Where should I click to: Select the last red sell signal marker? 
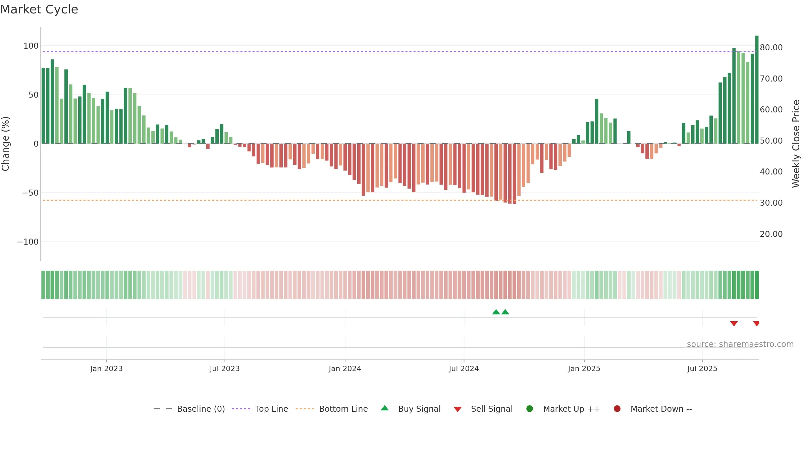(756, 323)
